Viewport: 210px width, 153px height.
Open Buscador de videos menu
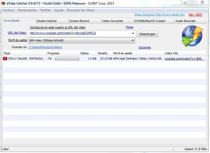click(x=81, y=10)
